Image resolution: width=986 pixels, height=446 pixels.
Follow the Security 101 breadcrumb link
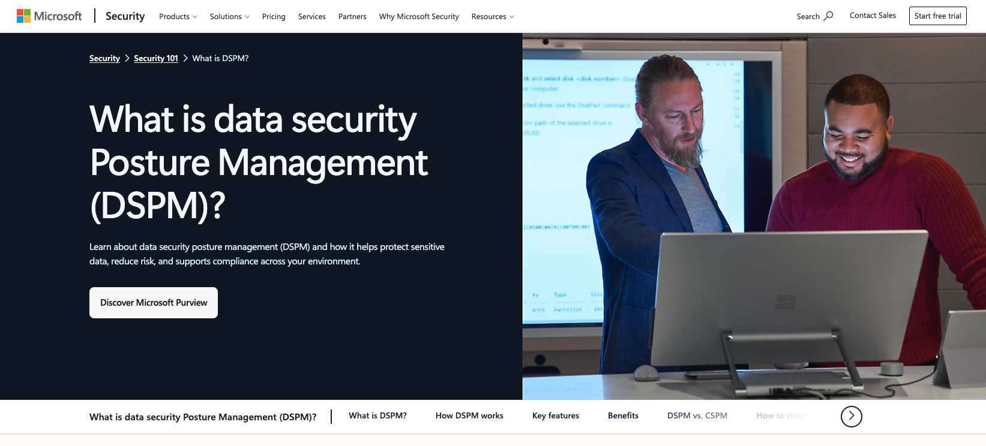click(156, 58)
